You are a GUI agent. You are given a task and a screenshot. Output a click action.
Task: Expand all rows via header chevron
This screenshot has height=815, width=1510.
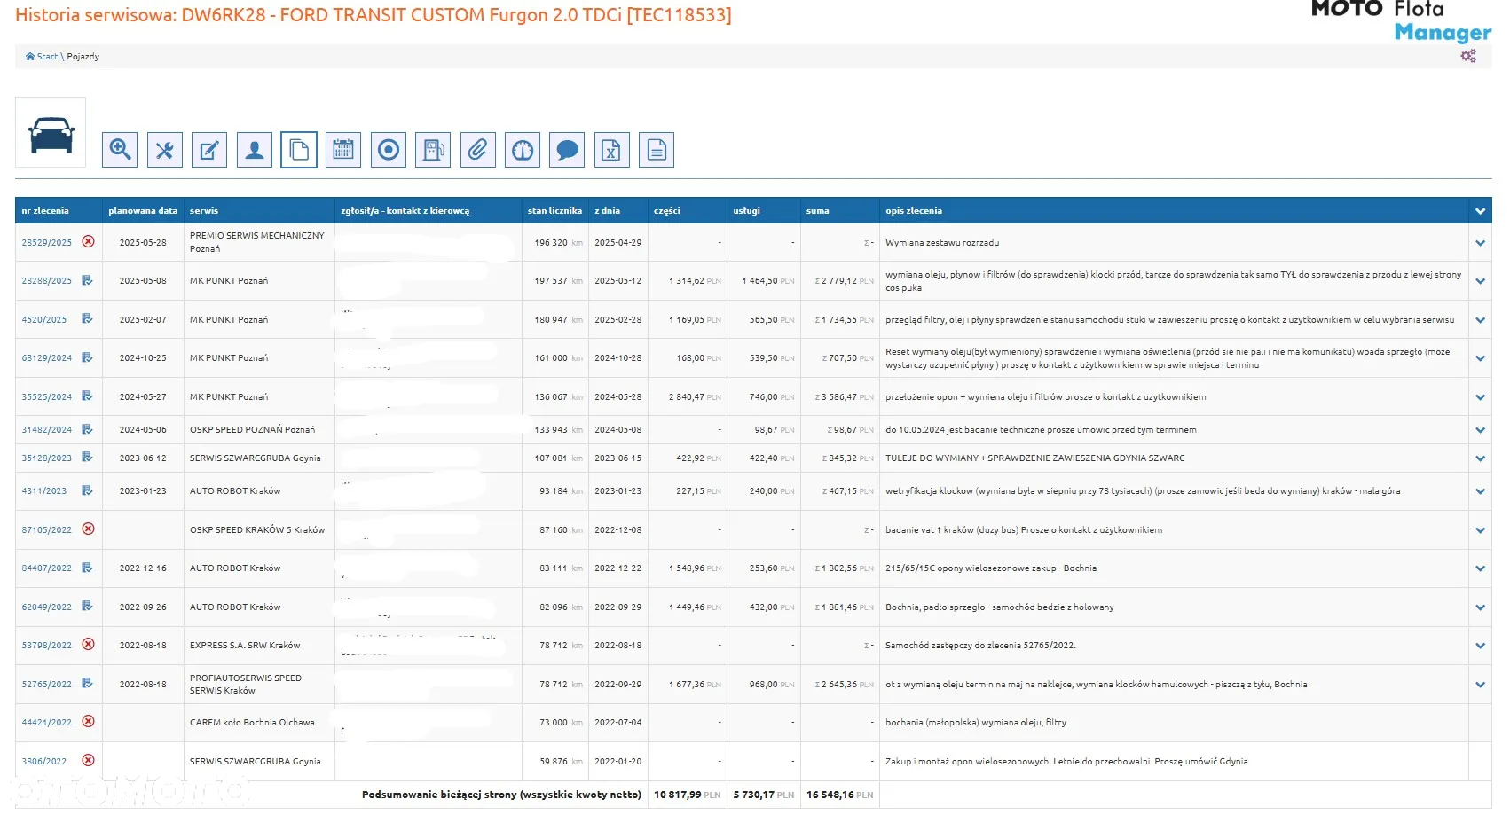(1480, 211)
